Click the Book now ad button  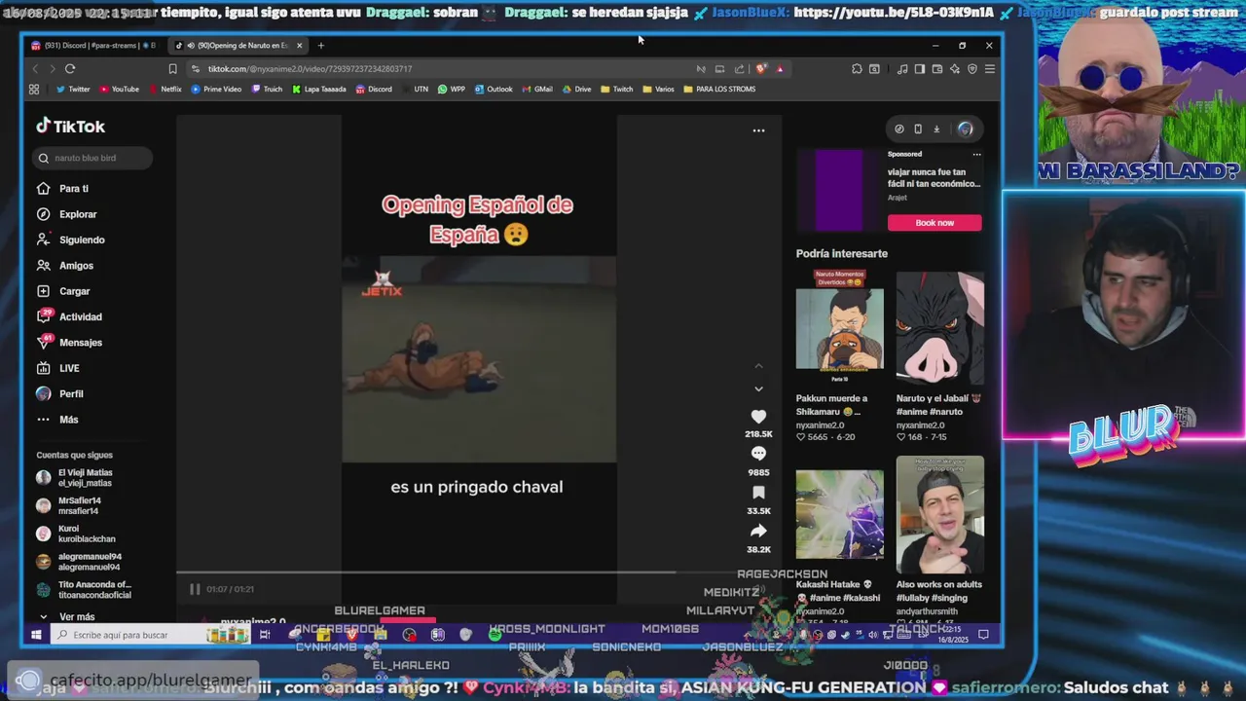[x=934, y=223]
